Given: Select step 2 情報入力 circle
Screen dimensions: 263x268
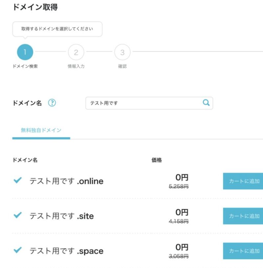Looking at the screenshot, I should (x=76, y=52).
